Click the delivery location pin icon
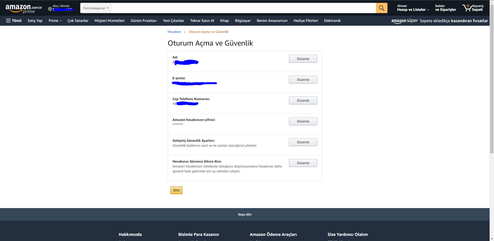Screen dimensions: 494x241 pyautogui.click(x=50, y=9)
